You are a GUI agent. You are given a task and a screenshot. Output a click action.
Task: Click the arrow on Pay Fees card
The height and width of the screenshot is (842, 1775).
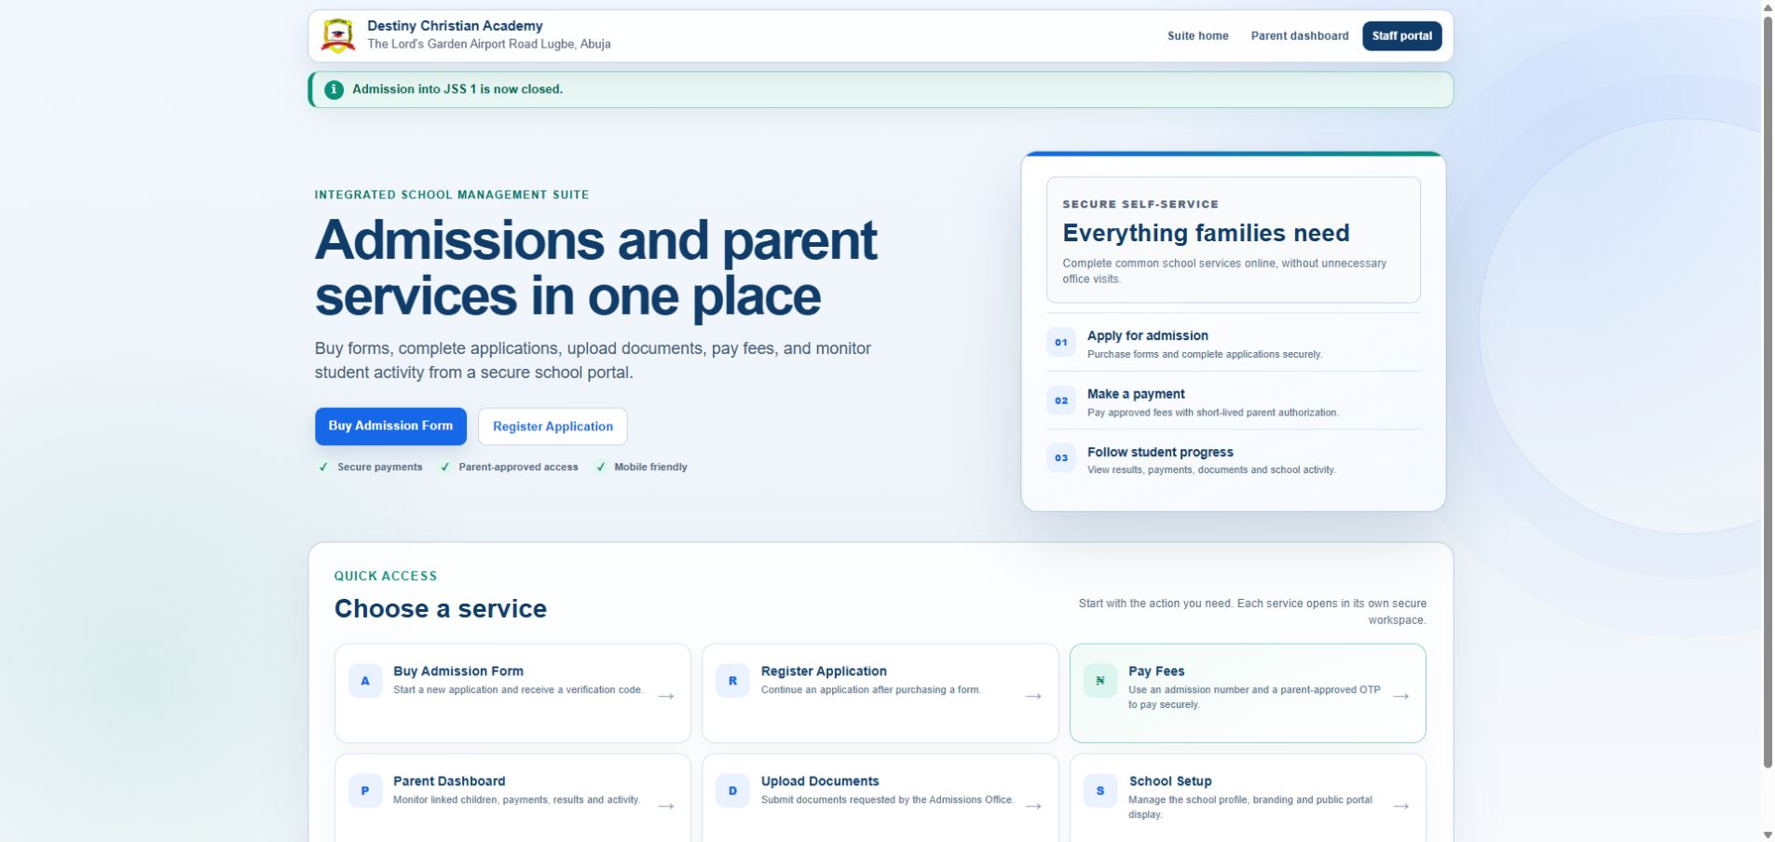click(1401, 696)
